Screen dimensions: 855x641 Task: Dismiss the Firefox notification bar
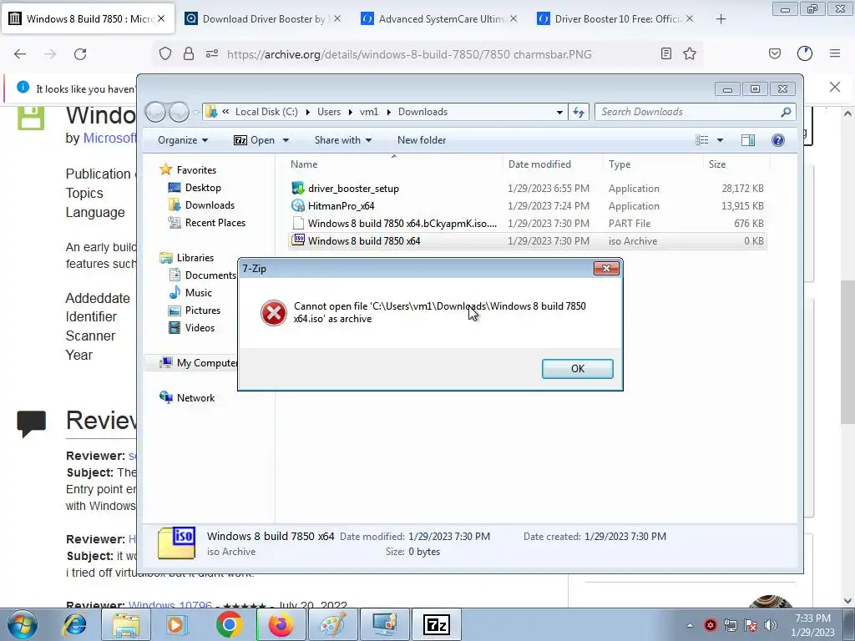835,87
